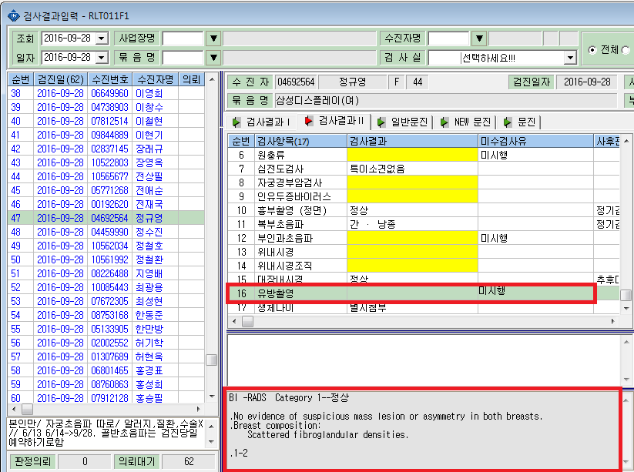
Task: Click the horizontal scrollbar under the exam results grid
Action: click(x=424, y=322)
